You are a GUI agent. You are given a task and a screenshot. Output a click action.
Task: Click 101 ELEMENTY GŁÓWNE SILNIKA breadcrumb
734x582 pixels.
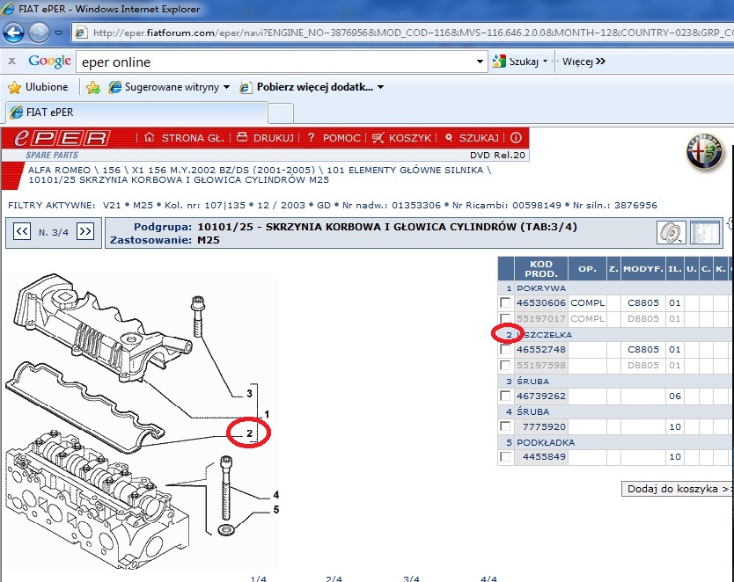(x=405, y=171)
